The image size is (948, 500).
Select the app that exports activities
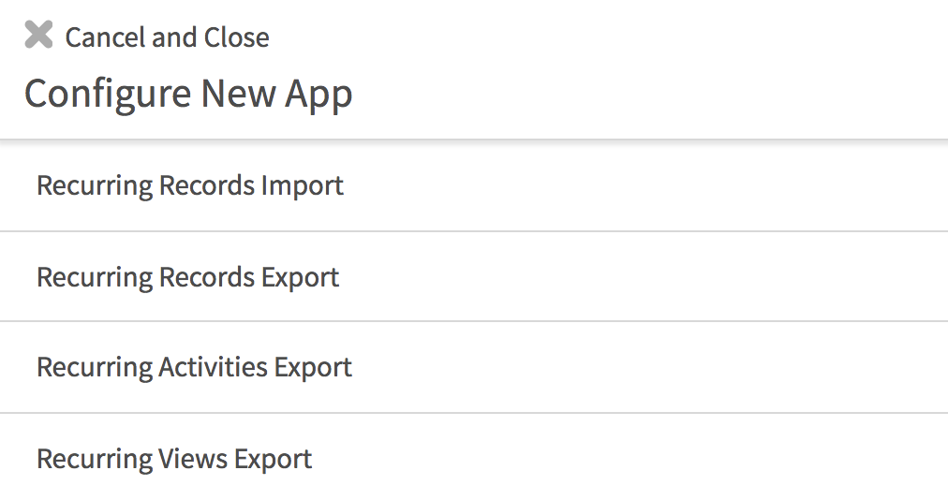click(194, 367)
